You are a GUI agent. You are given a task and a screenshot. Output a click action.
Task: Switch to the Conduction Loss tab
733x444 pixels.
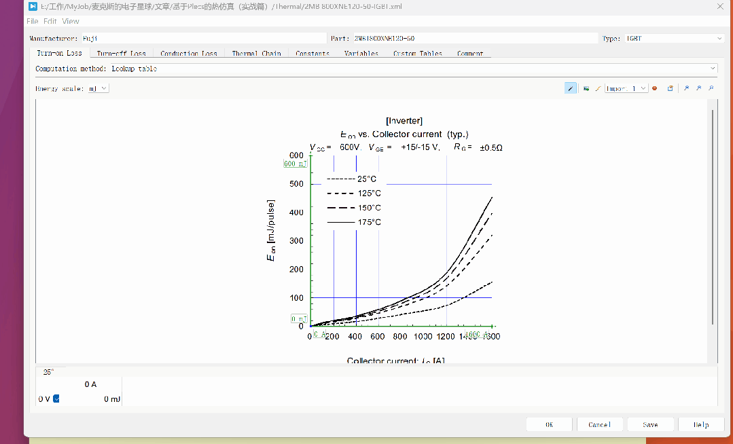pyautogui.click(x=189, y=53)
